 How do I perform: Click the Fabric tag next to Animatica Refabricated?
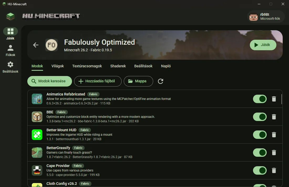(93, 94)
